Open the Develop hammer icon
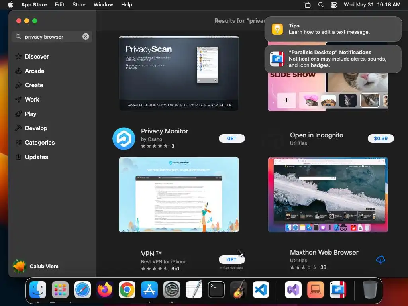This screenshot has height=306, width=408. (x=18, y=128)
